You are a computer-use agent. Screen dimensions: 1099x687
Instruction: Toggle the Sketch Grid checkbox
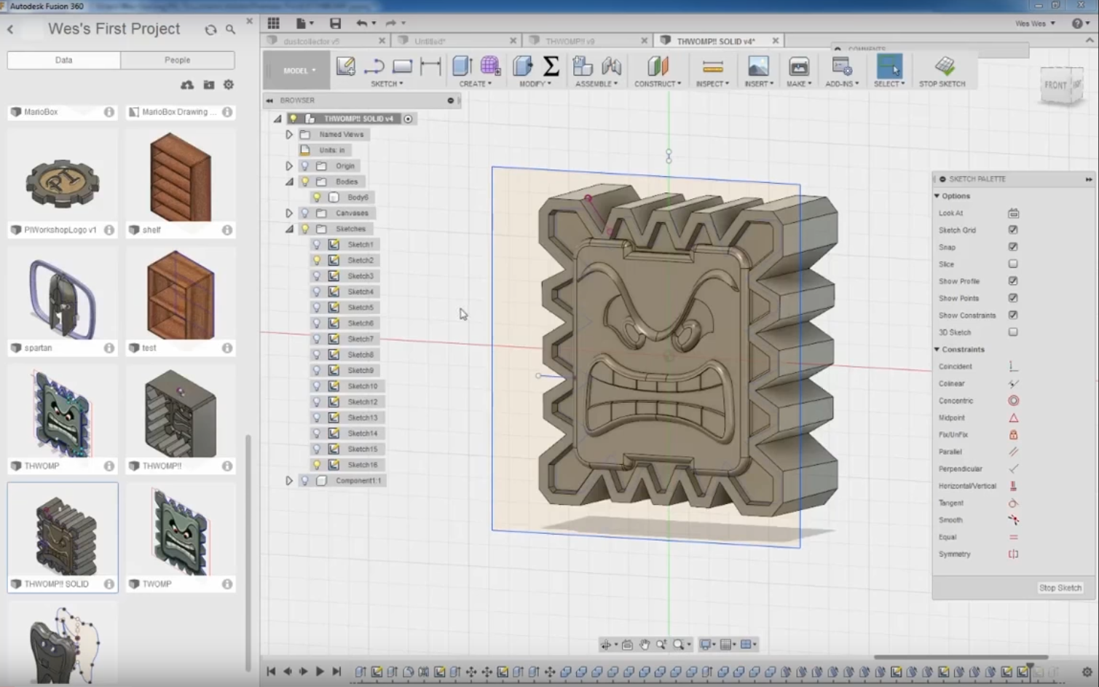coord(1013,230)
